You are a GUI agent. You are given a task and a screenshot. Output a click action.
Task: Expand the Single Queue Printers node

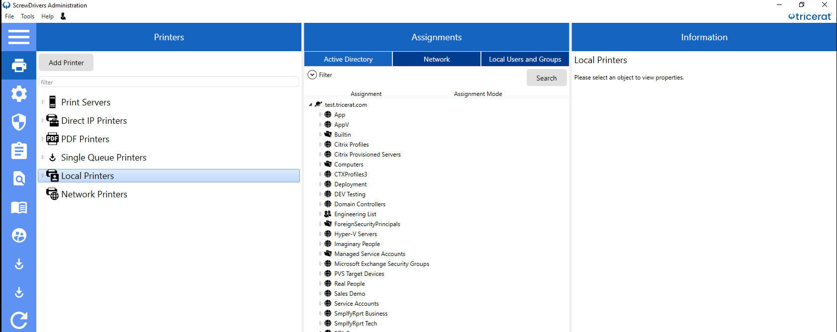tap(43, 157)
